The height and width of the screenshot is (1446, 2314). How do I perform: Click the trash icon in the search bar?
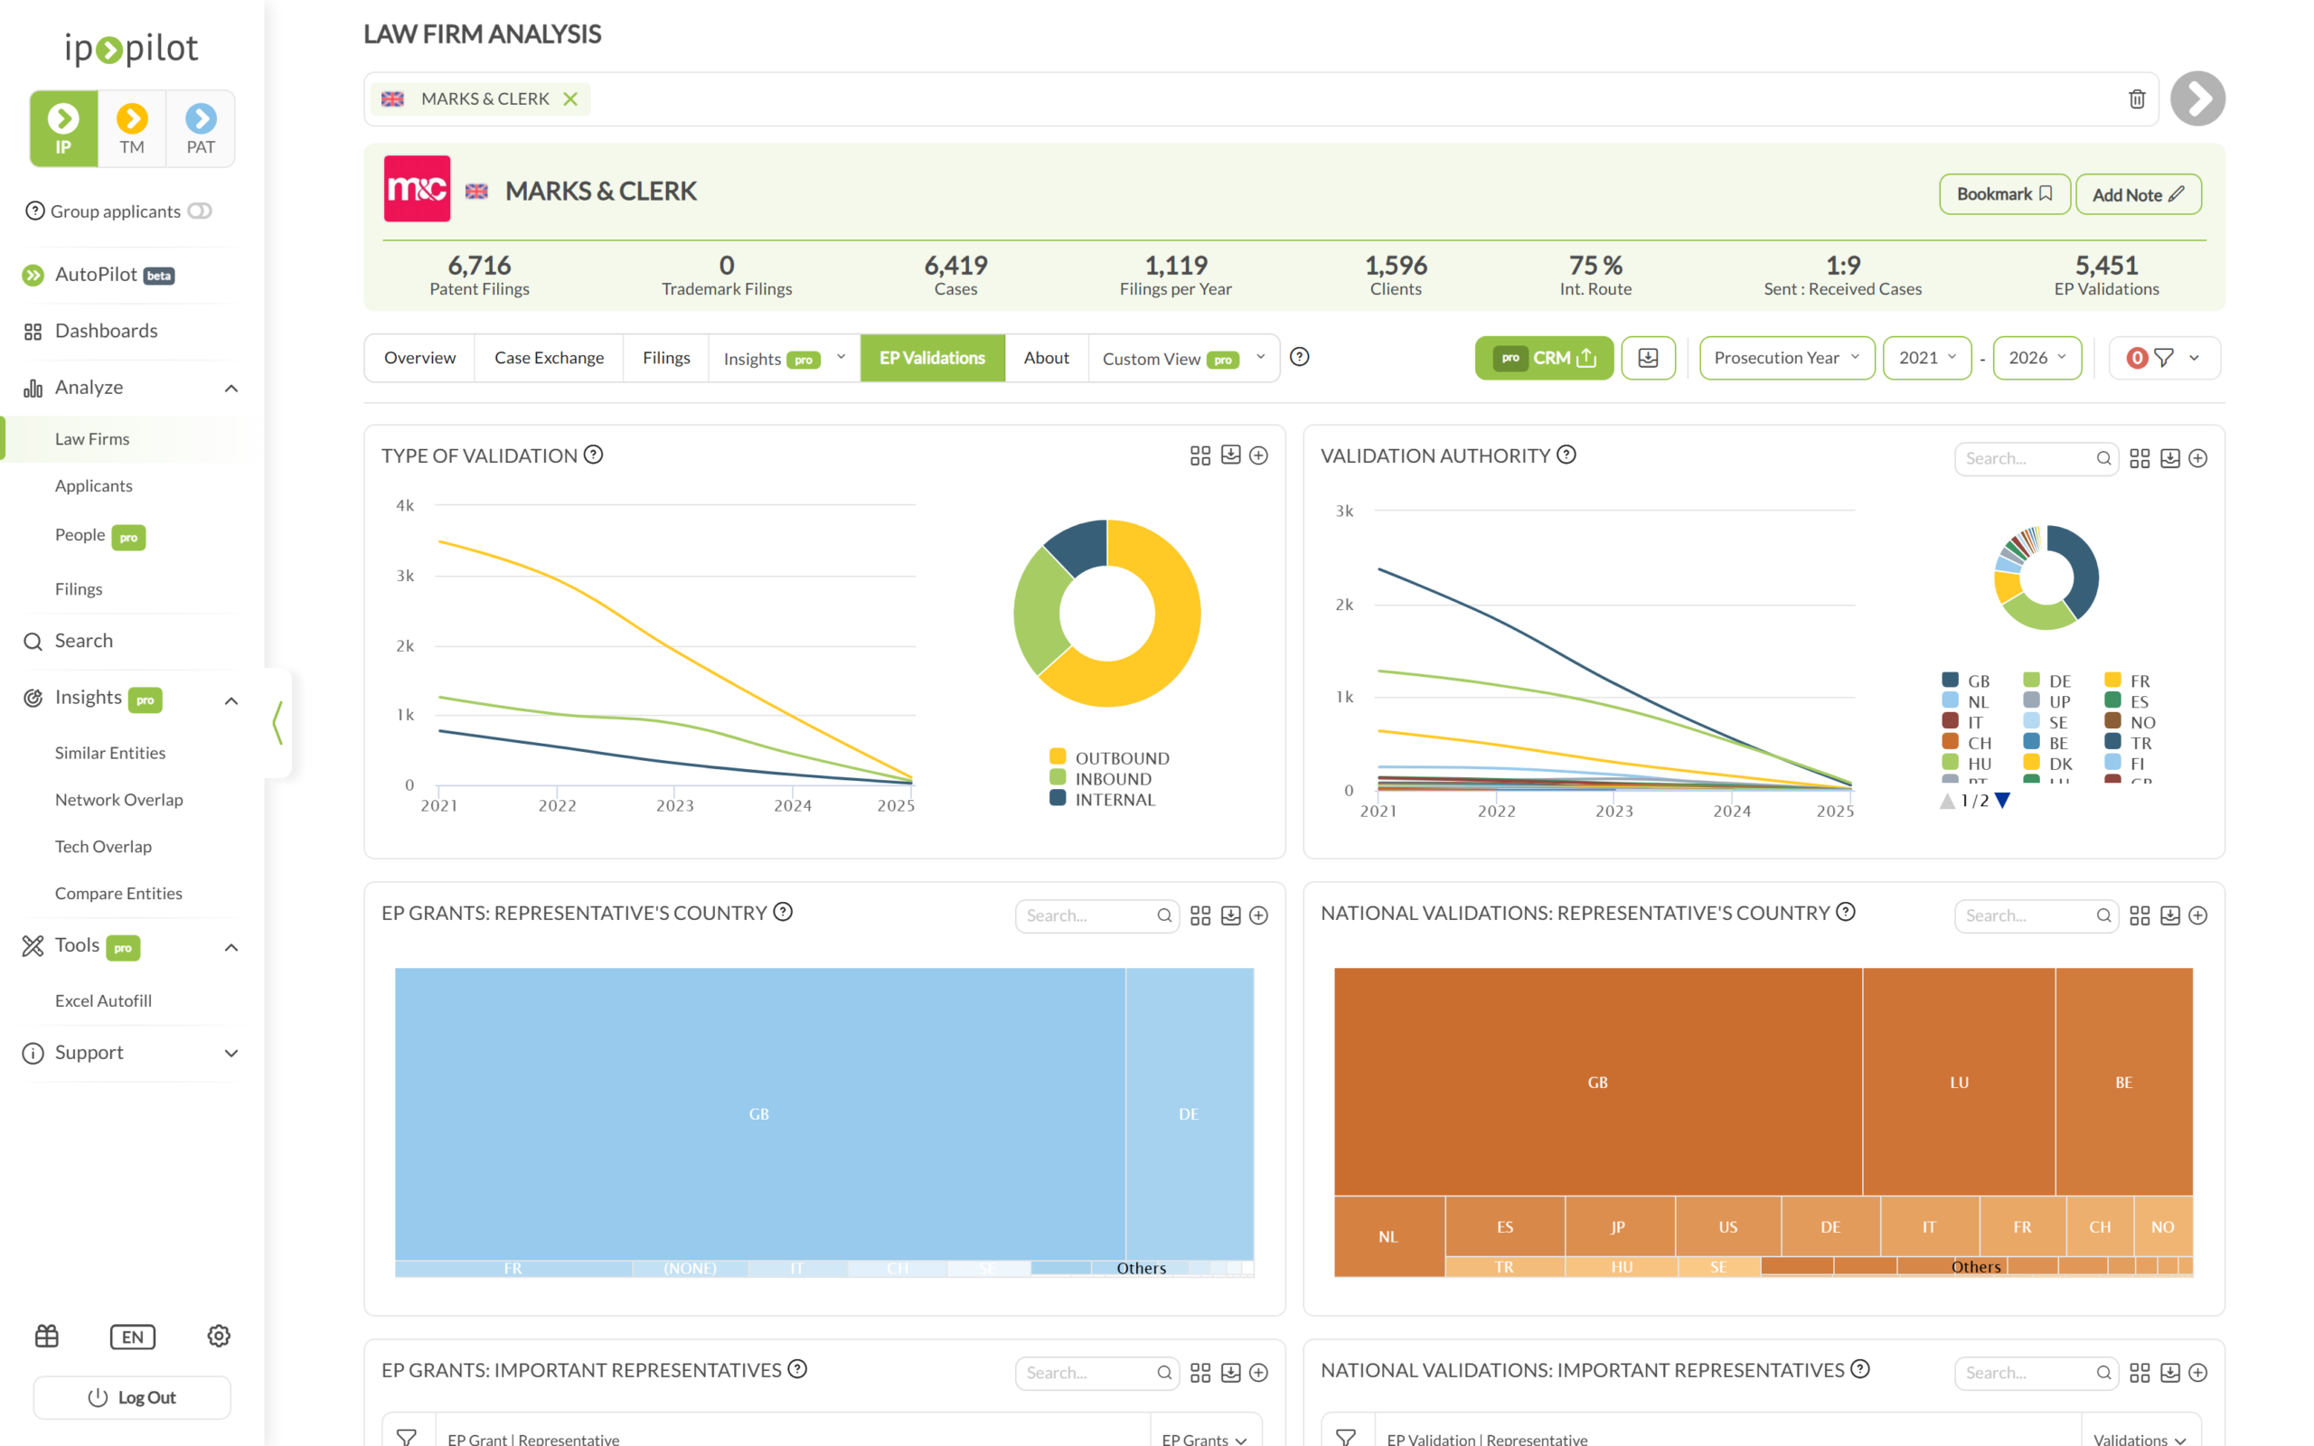coord(2136,99)
